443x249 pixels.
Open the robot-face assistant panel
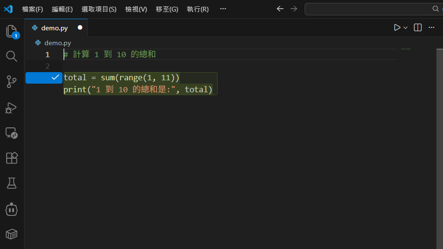tap(12, 209)
